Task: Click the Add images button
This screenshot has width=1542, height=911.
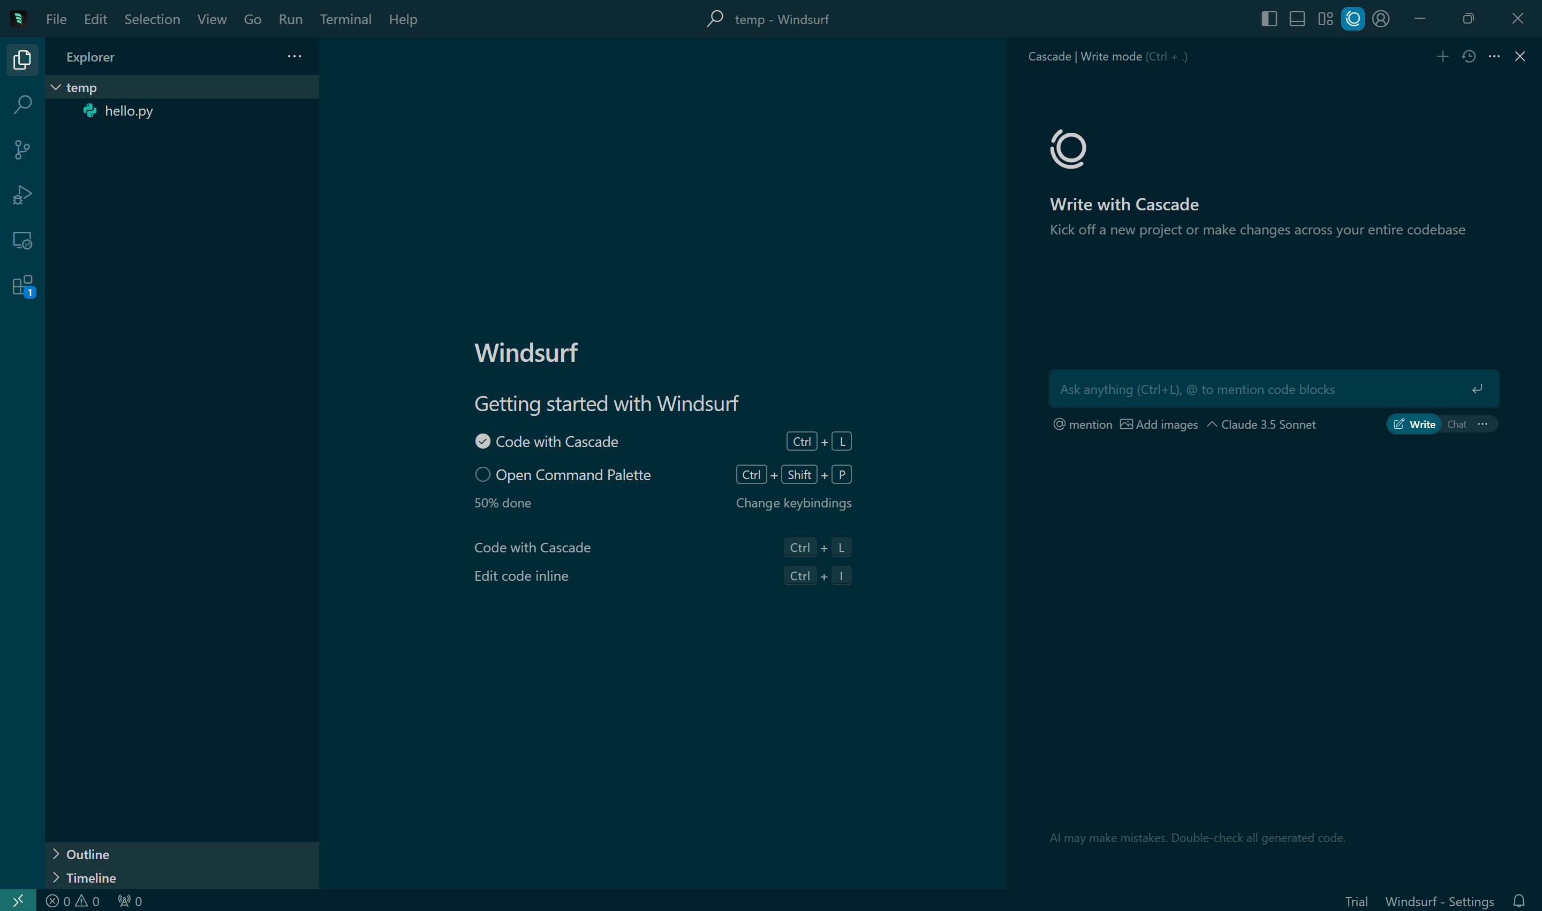Action: [1159, 424]
